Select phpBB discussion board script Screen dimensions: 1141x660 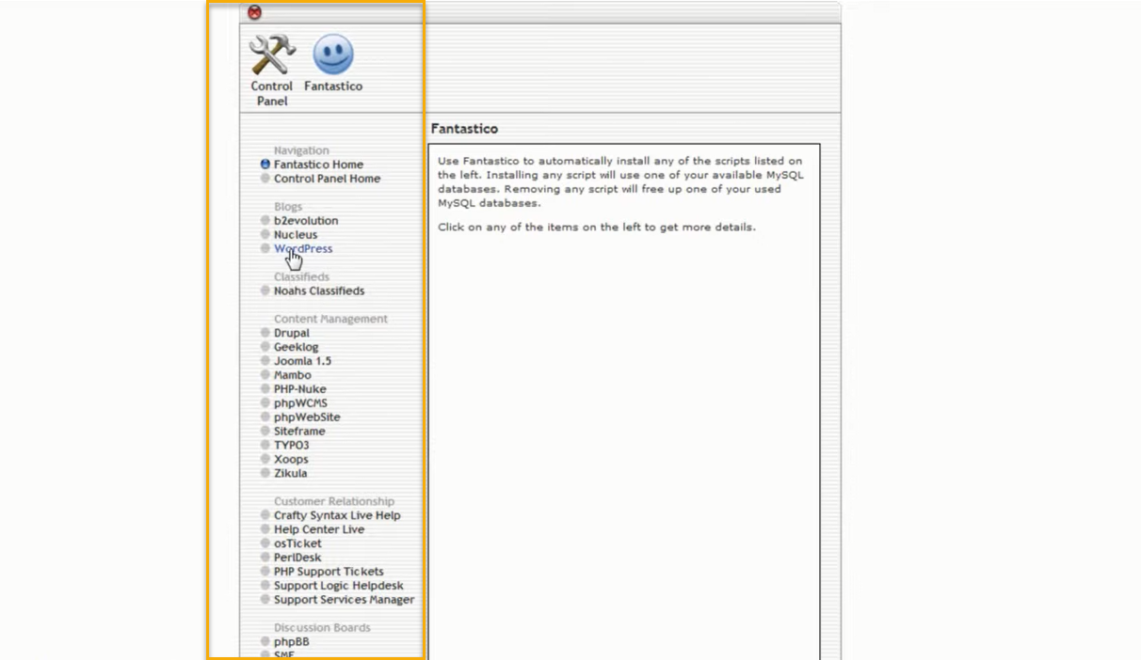click(291, 642)
